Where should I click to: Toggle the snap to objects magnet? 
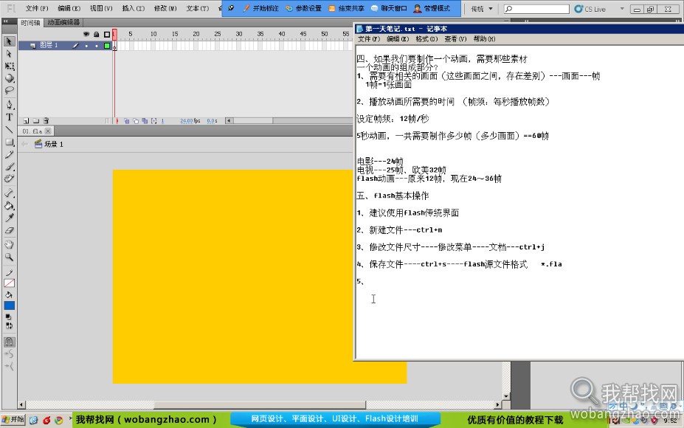pos(9,342)
